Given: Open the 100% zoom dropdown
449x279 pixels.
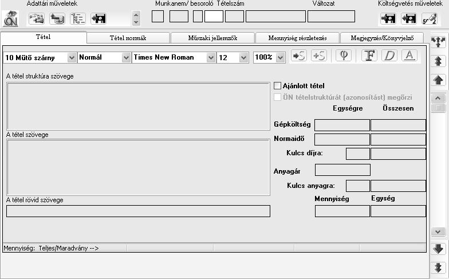Looking at the screenshot, I should (x=281, y=57).
